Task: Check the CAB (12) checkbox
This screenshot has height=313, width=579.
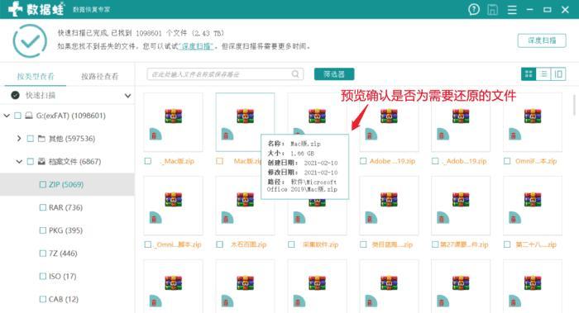Action: tap(43, 299)
